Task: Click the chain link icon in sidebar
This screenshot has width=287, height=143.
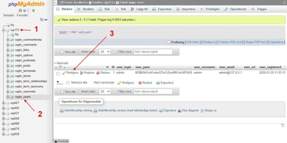Action: coord(46,20)
